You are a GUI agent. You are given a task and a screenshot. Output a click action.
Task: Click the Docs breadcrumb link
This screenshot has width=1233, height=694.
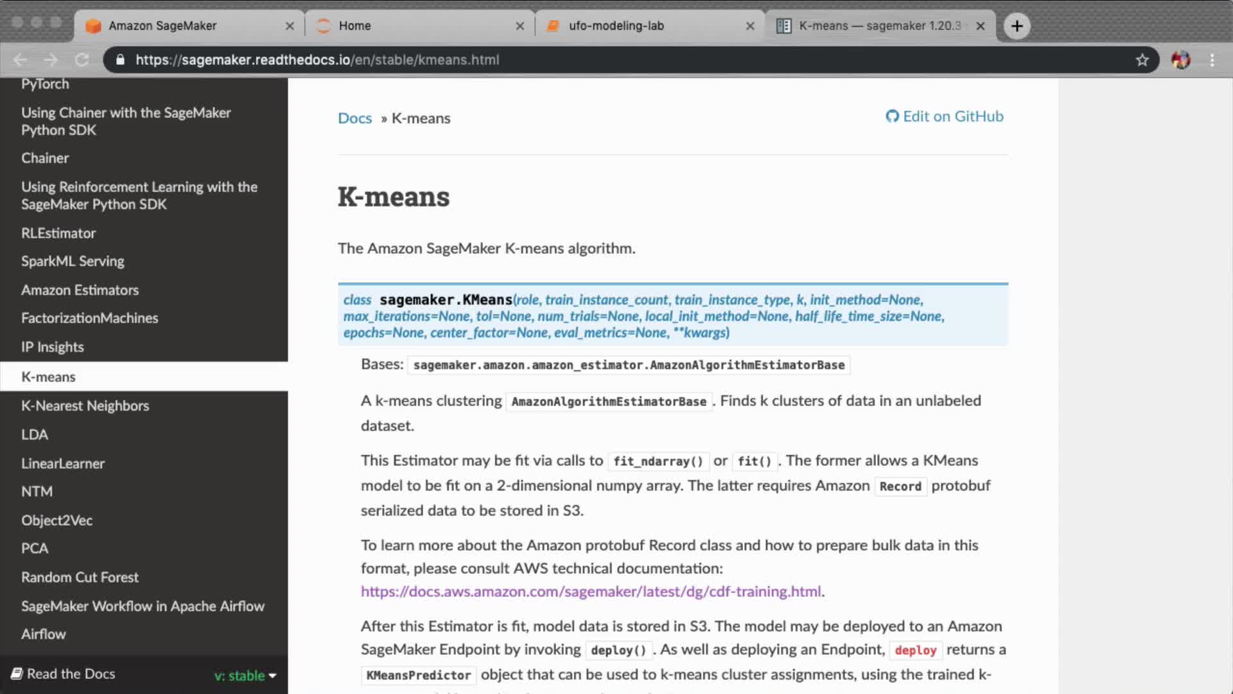tap(354, 118)
